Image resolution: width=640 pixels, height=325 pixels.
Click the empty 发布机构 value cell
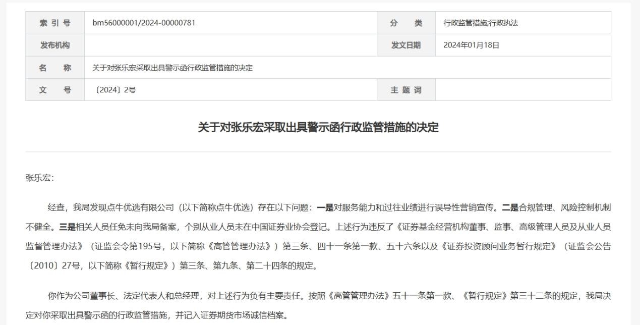pos(230,45)
